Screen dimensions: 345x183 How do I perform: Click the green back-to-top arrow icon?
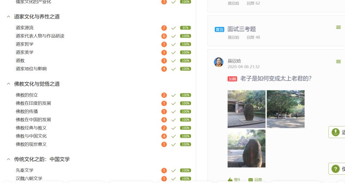[x=336, y=132]
